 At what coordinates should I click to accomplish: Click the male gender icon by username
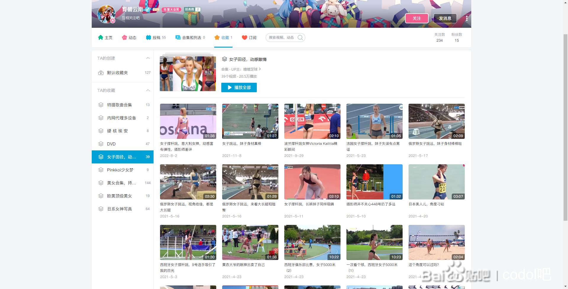147,10
